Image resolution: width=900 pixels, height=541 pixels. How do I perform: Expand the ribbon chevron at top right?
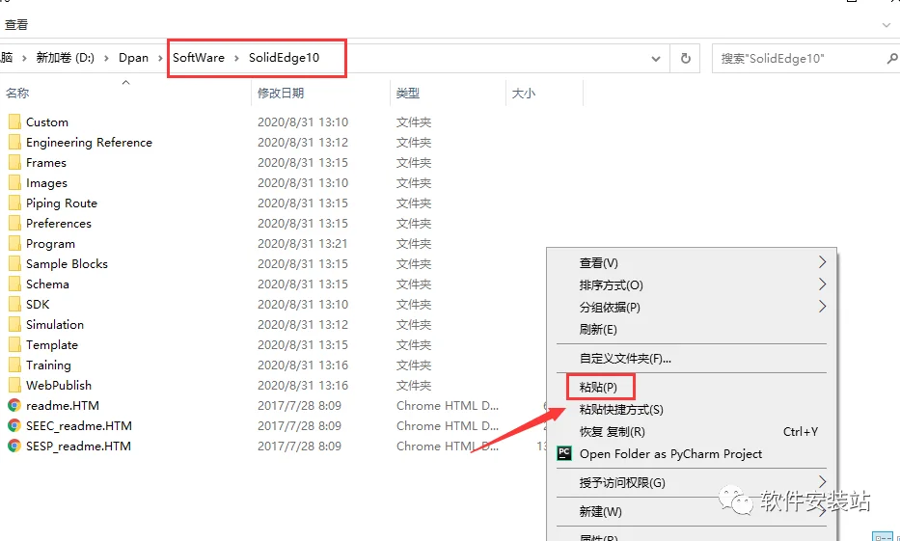pyautogui.click(x=886, y=25)
